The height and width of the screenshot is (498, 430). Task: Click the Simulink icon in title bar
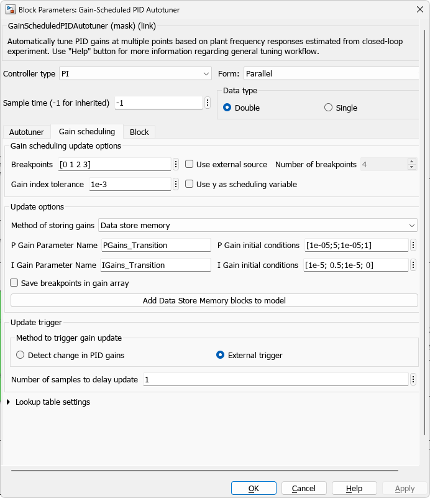(x=11, y=9)
